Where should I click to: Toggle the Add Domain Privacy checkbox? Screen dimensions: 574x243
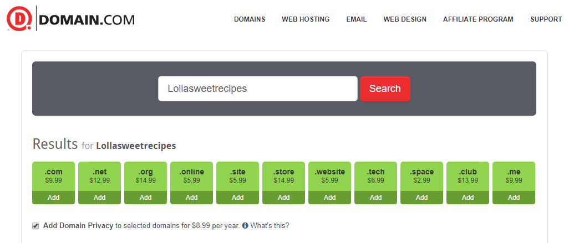[x=35, y=226]
